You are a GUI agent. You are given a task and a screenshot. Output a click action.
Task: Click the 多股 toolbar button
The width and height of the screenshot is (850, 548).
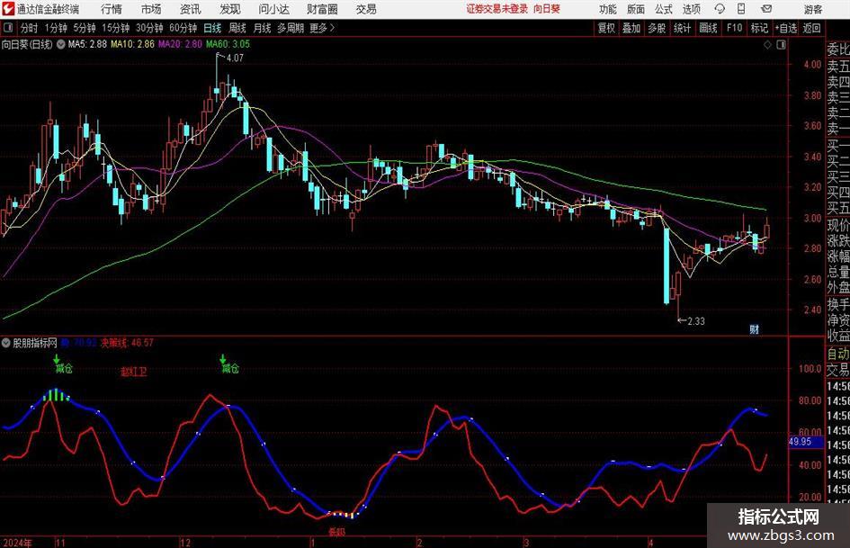pyautogui.click(x=657, y=28)
